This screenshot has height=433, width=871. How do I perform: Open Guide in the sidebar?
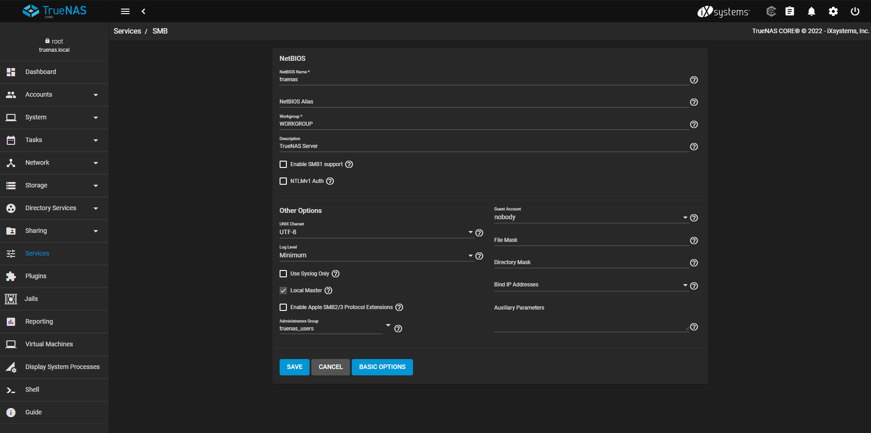54,413
